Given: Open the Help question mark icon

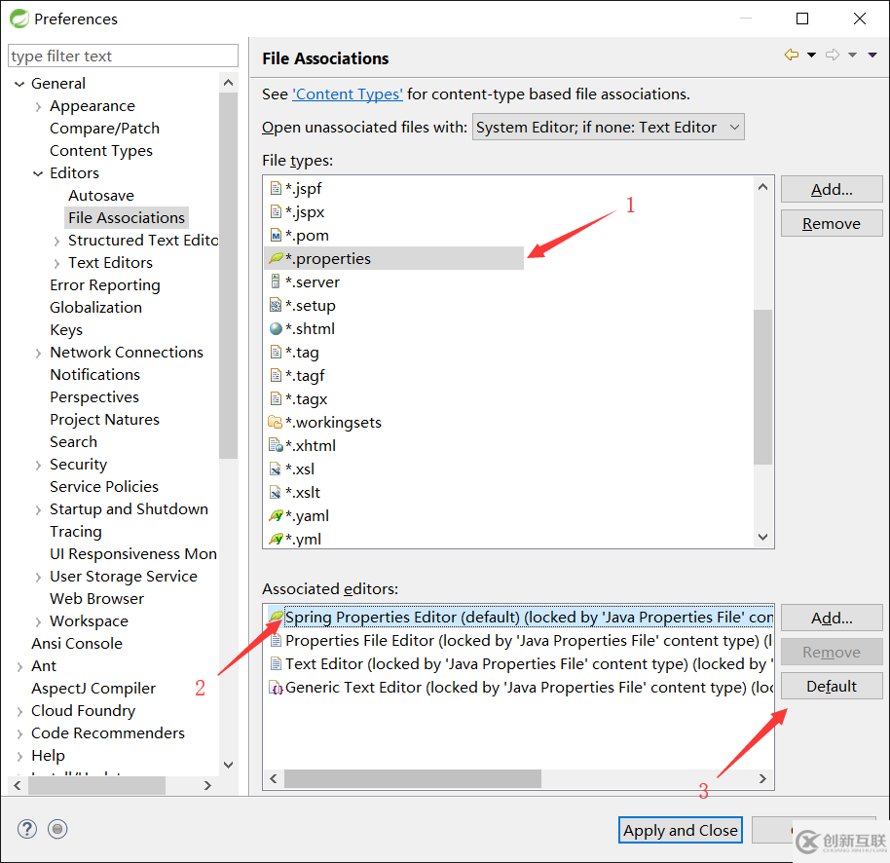Looking at the screenshot, I should pos(27,829).
